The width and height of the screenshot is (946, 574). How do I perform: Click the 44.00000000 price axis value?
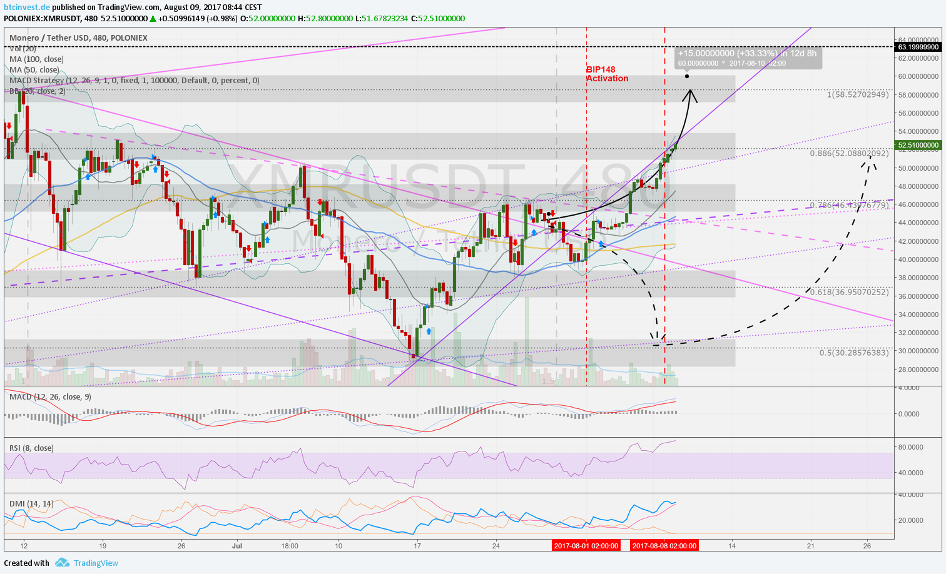point(918,223)
